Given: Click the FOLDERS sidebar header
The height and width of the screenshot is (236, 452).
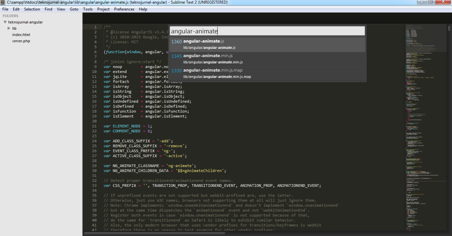Looking at the screenshot, I should [10, 15].
